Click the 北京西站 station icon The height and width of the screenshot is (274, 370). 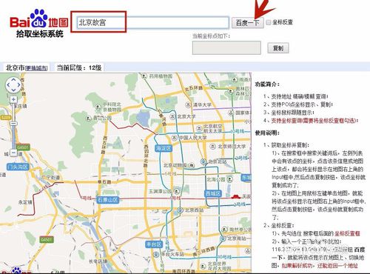point(181,210)
